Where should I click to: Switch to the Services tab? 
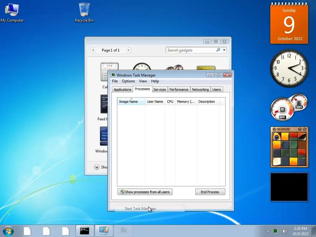[x=160, y=89]
